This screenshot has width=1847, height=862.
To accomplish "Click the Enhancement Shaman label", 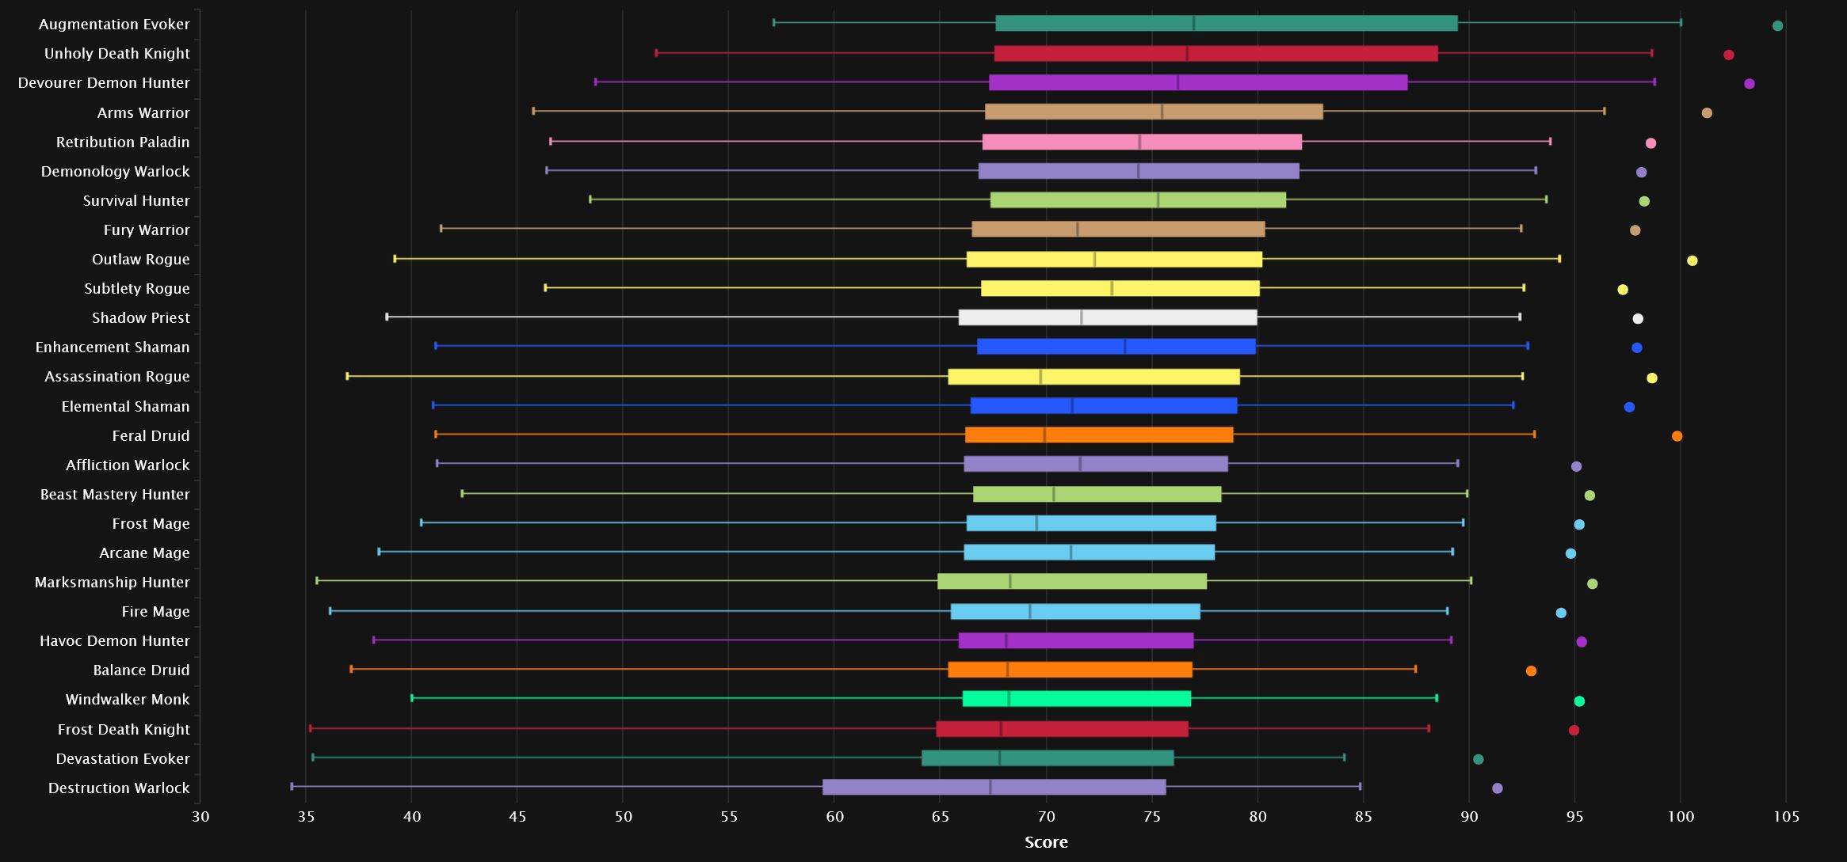I will click(113, 347).
